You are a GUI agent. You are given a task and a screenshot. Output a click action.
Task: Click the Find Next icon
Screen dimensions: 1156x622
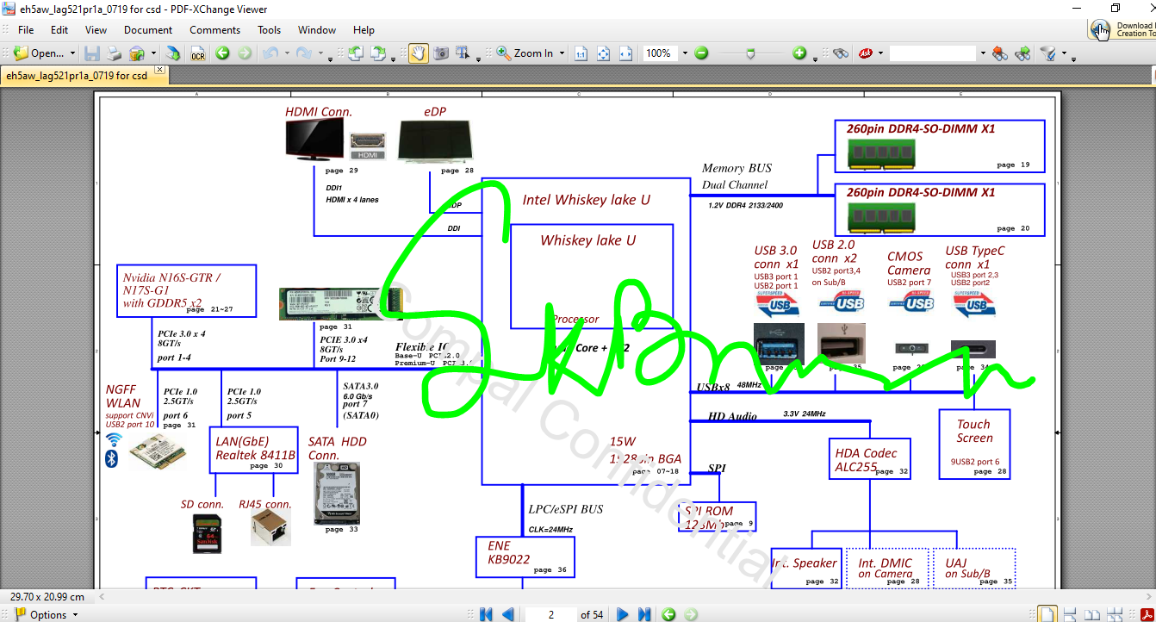1022,53
